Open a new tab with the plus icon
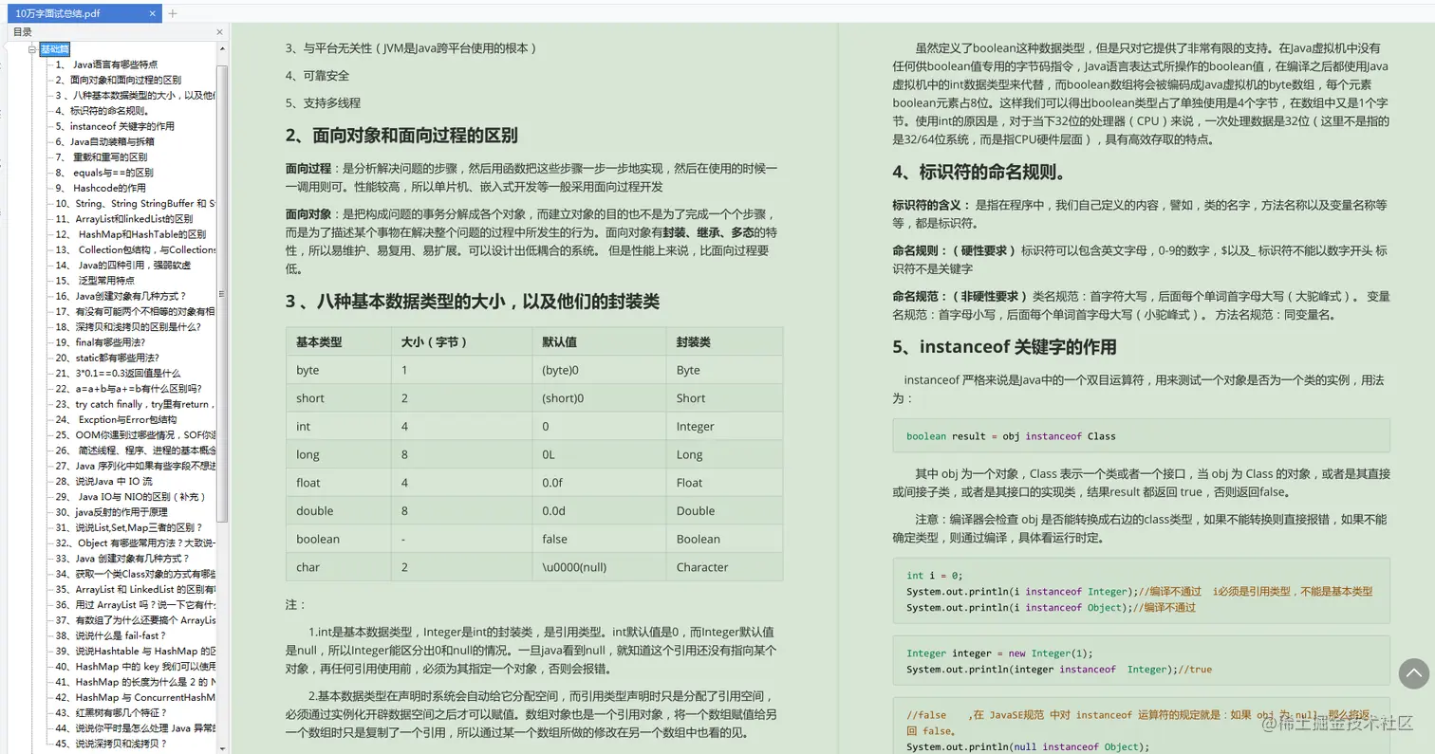Image resolution: width=1435 pixels, height=754 pixels. (172, 13)
